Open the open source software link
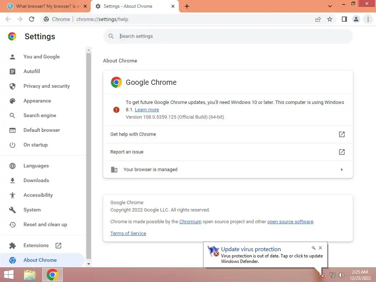376x282 pixels. click(290, 221)
